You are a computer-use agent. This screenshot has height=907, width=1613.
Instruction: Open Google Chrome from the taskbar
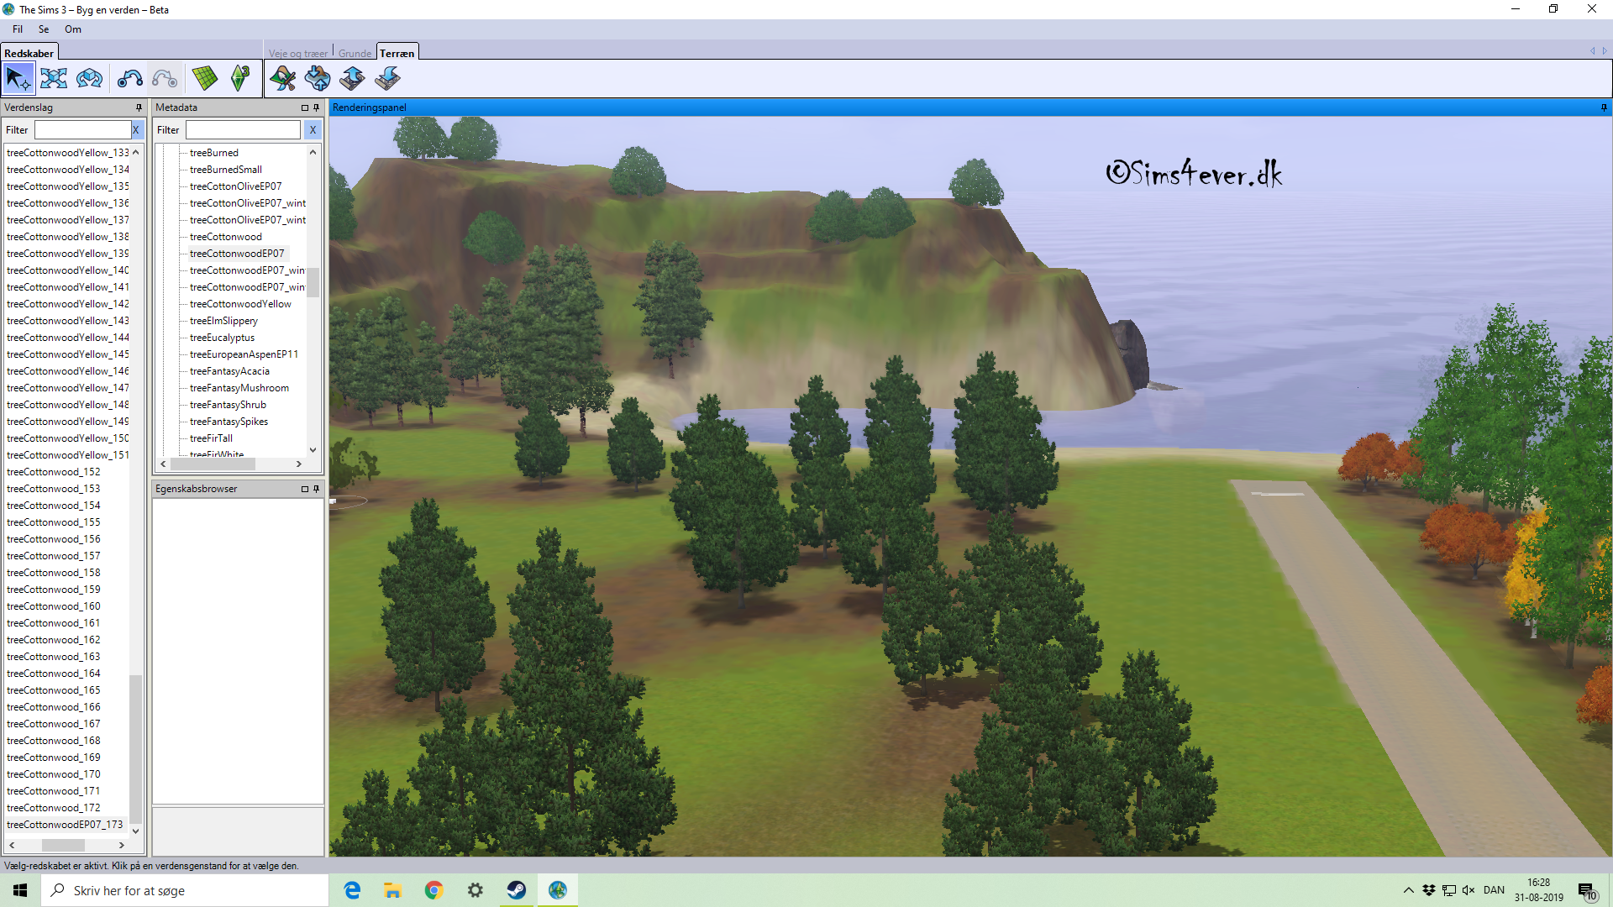[x=433, y=890]
